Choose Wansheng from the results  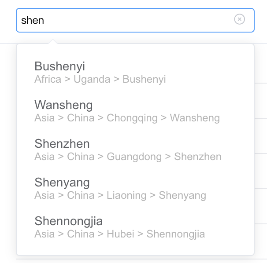point(63,105)
